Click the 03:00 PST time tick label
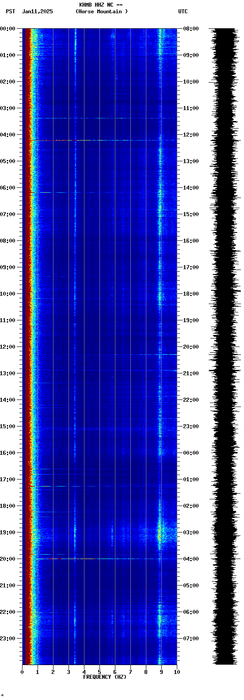This screenshot has width=244, height=700. (8, 108)
